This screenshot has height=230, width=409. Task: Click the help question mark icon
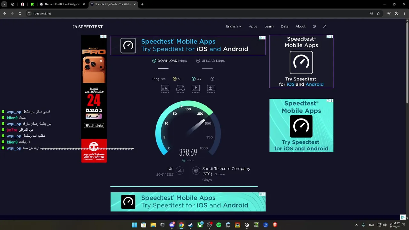[x=314, y=27]
